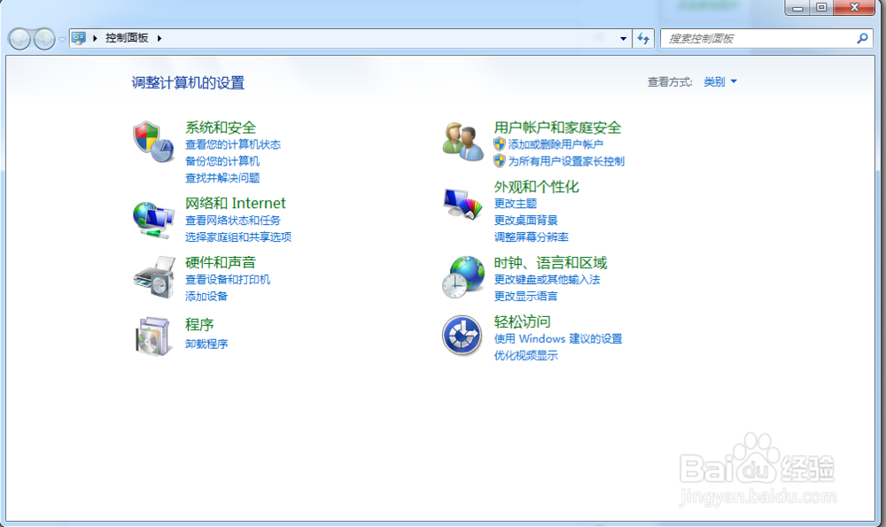The image size is (886, 527).
Task: Expand the address bar history dropdown
Action: (623, 38)
